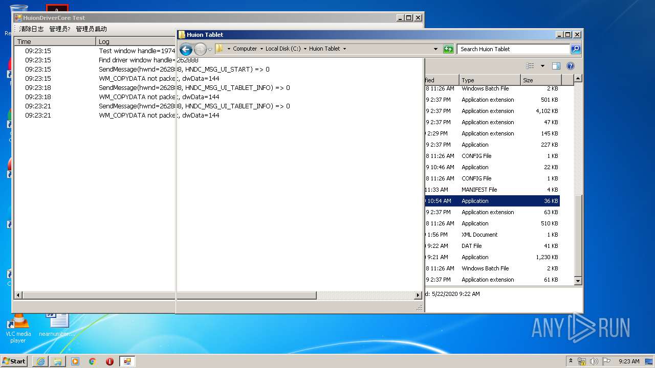Open Action Center flag icon

[x=606, y=361]
